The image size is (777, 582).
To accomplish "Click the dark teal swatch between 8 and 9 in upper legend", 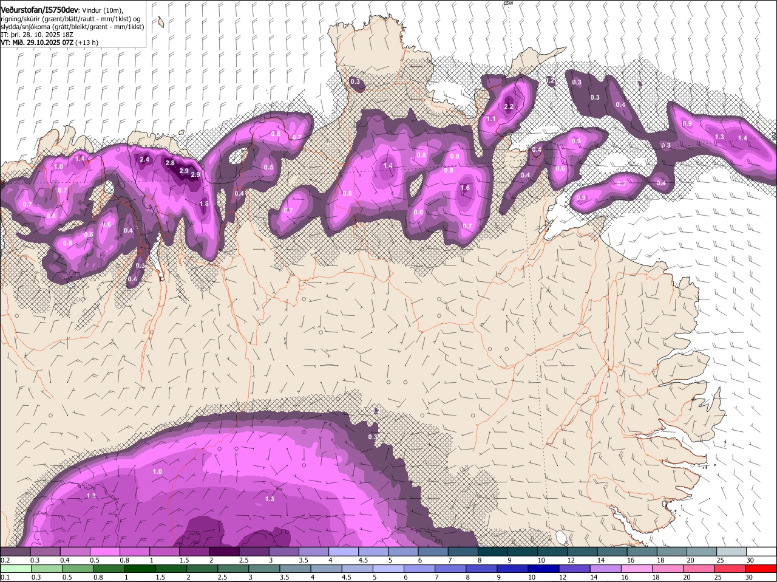I will (492, 552).
